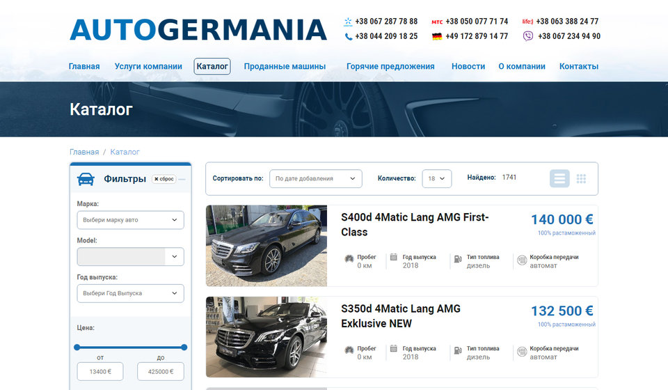Screen dimensions: 668x390
Task: Click the price range slider track
Action: 130,348
